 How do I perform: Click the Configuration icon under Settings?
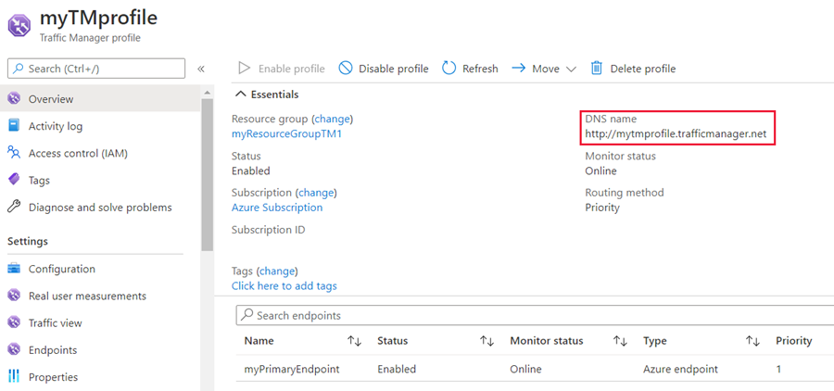point(14,269)
